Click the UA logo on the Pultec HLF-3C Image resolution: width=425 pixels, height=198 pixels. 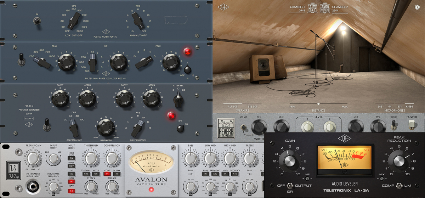click(106, 32)
